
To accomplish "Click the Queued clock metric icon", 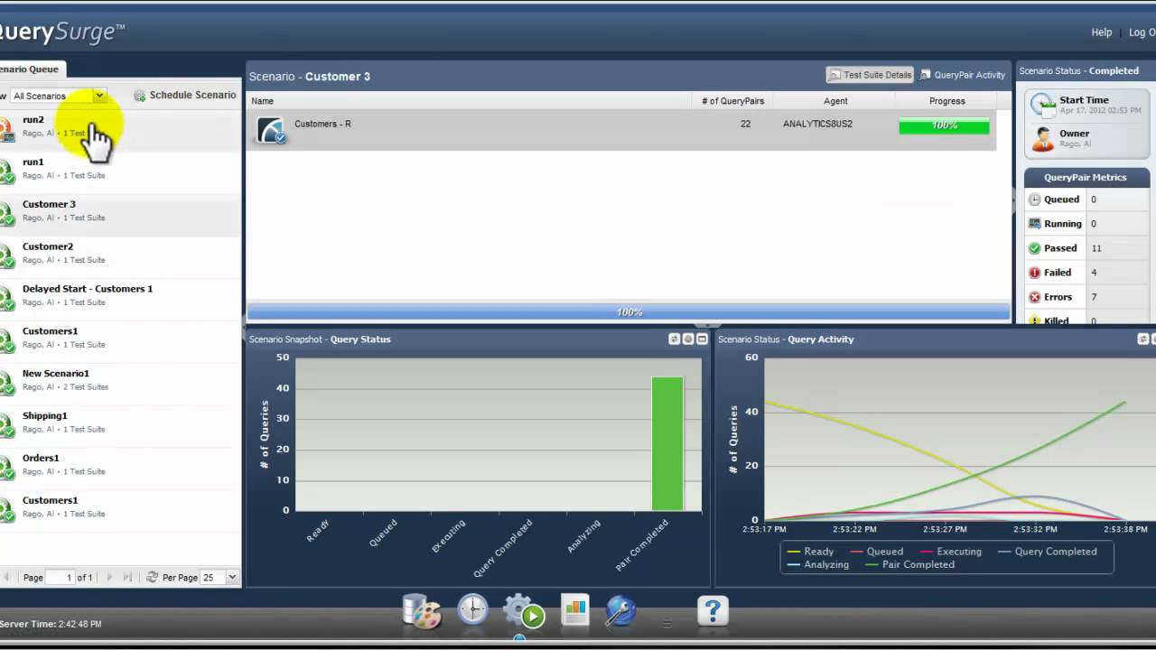I will tap(1034, 200).
